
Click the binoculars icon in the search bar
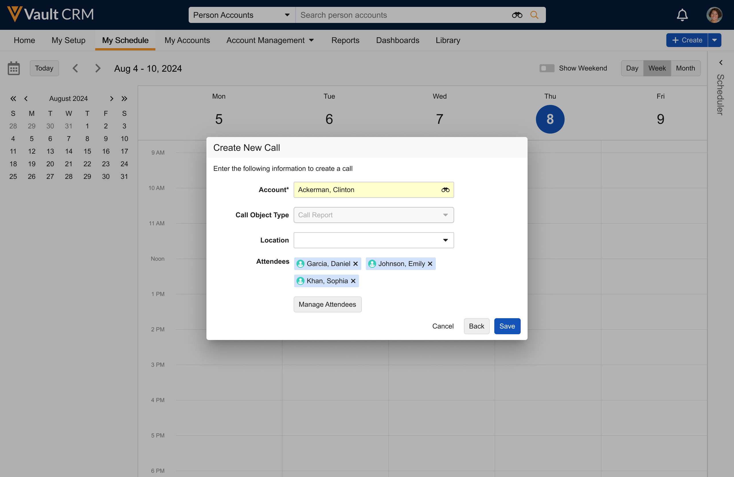pyautogui.click(x=517, y=15)
